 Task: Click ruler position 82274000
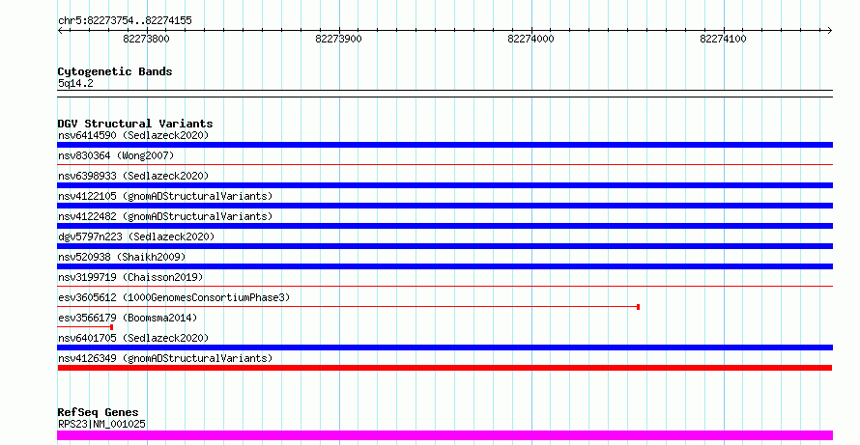[x=530, y=39]
